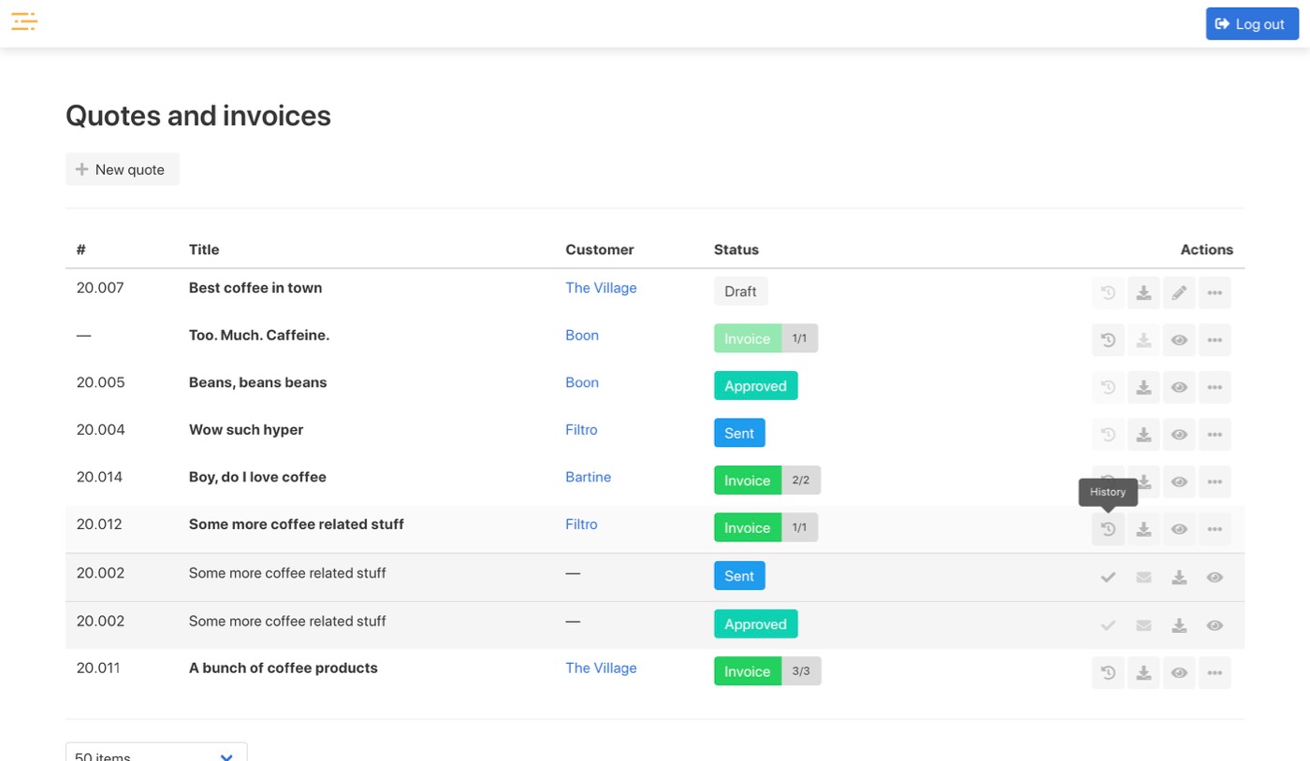View the 20.002 Approved version

click(x=1215, y=625)
